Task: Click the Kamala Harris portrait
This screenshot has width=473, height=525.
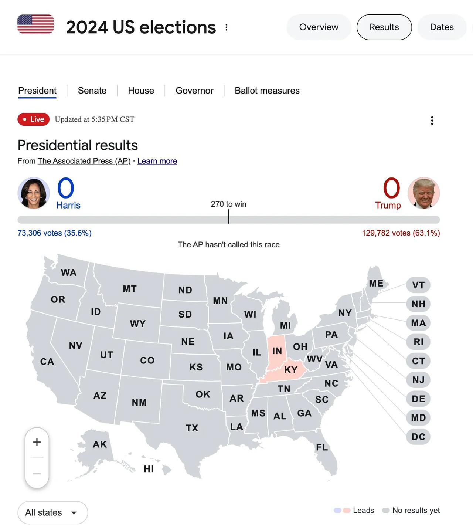Action: [x=34, y=193]
